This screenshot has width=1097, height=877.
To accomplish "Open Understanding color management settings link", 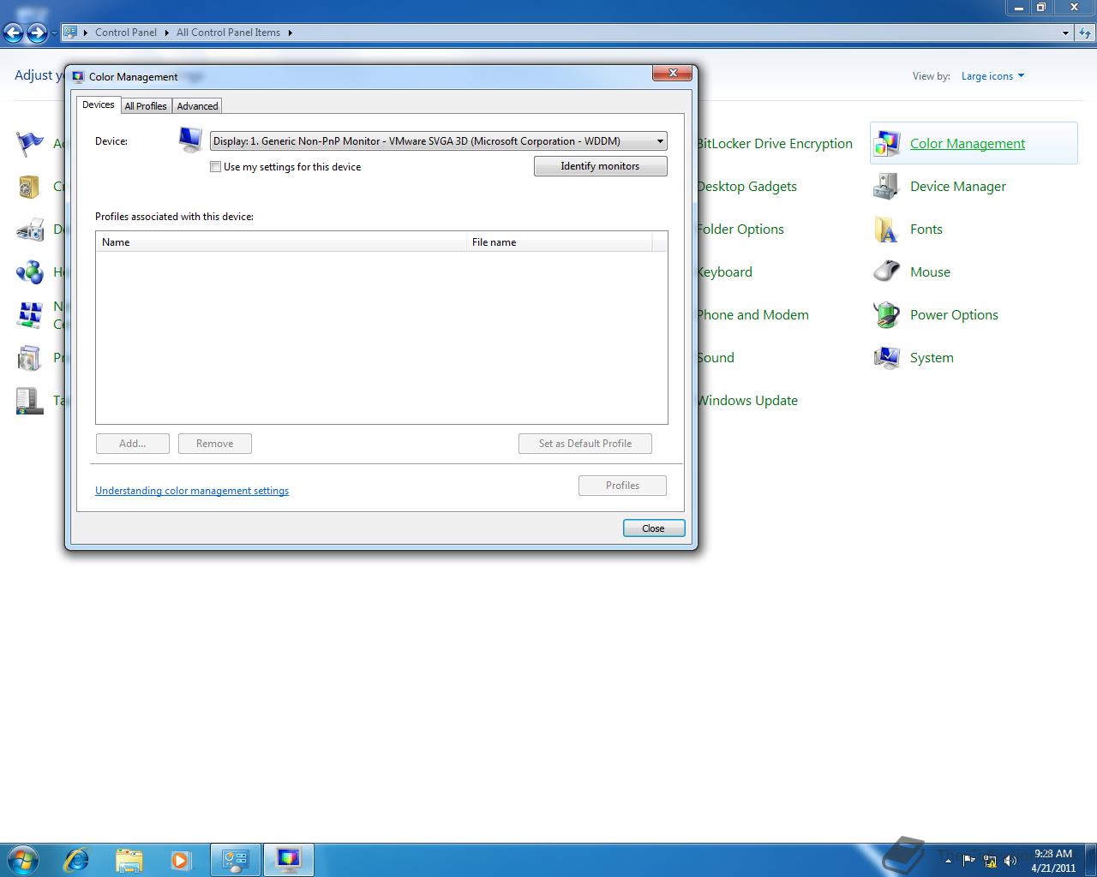I will pyautogui.click(x=192, y=491).
